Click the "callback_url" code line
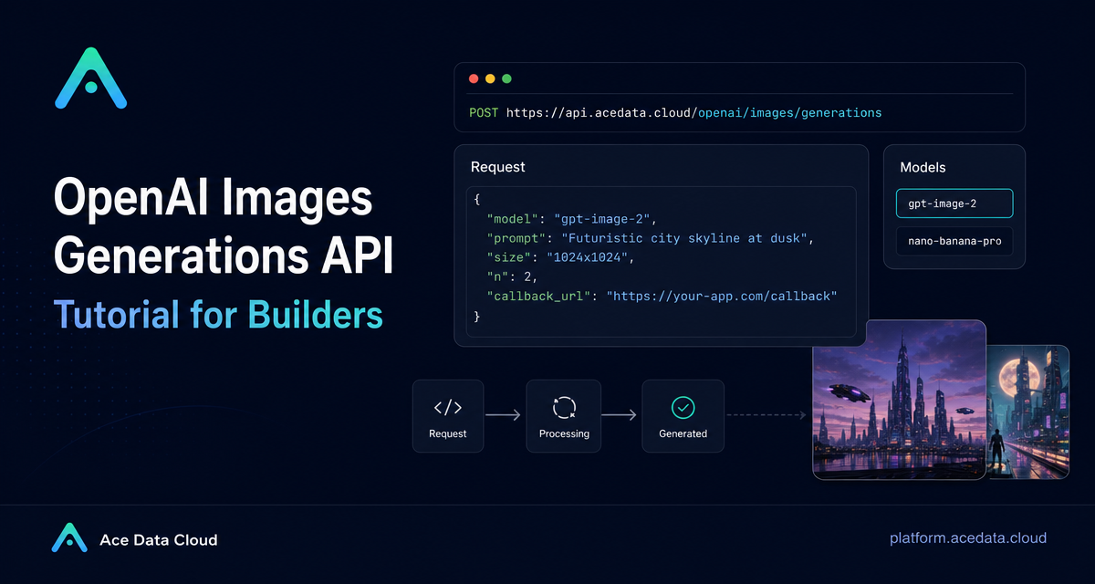Image resolution: width=1095 pixels, height=584 pixels. pos(662,296)
